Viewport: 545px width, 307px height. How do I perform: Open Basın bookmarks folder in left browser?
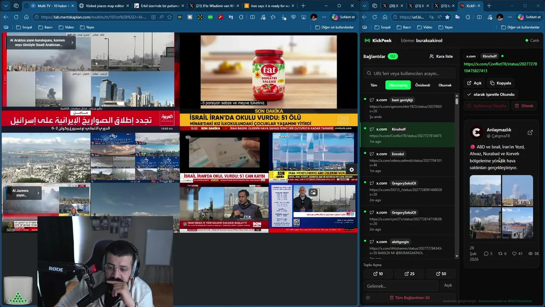(x=45, y=27)
